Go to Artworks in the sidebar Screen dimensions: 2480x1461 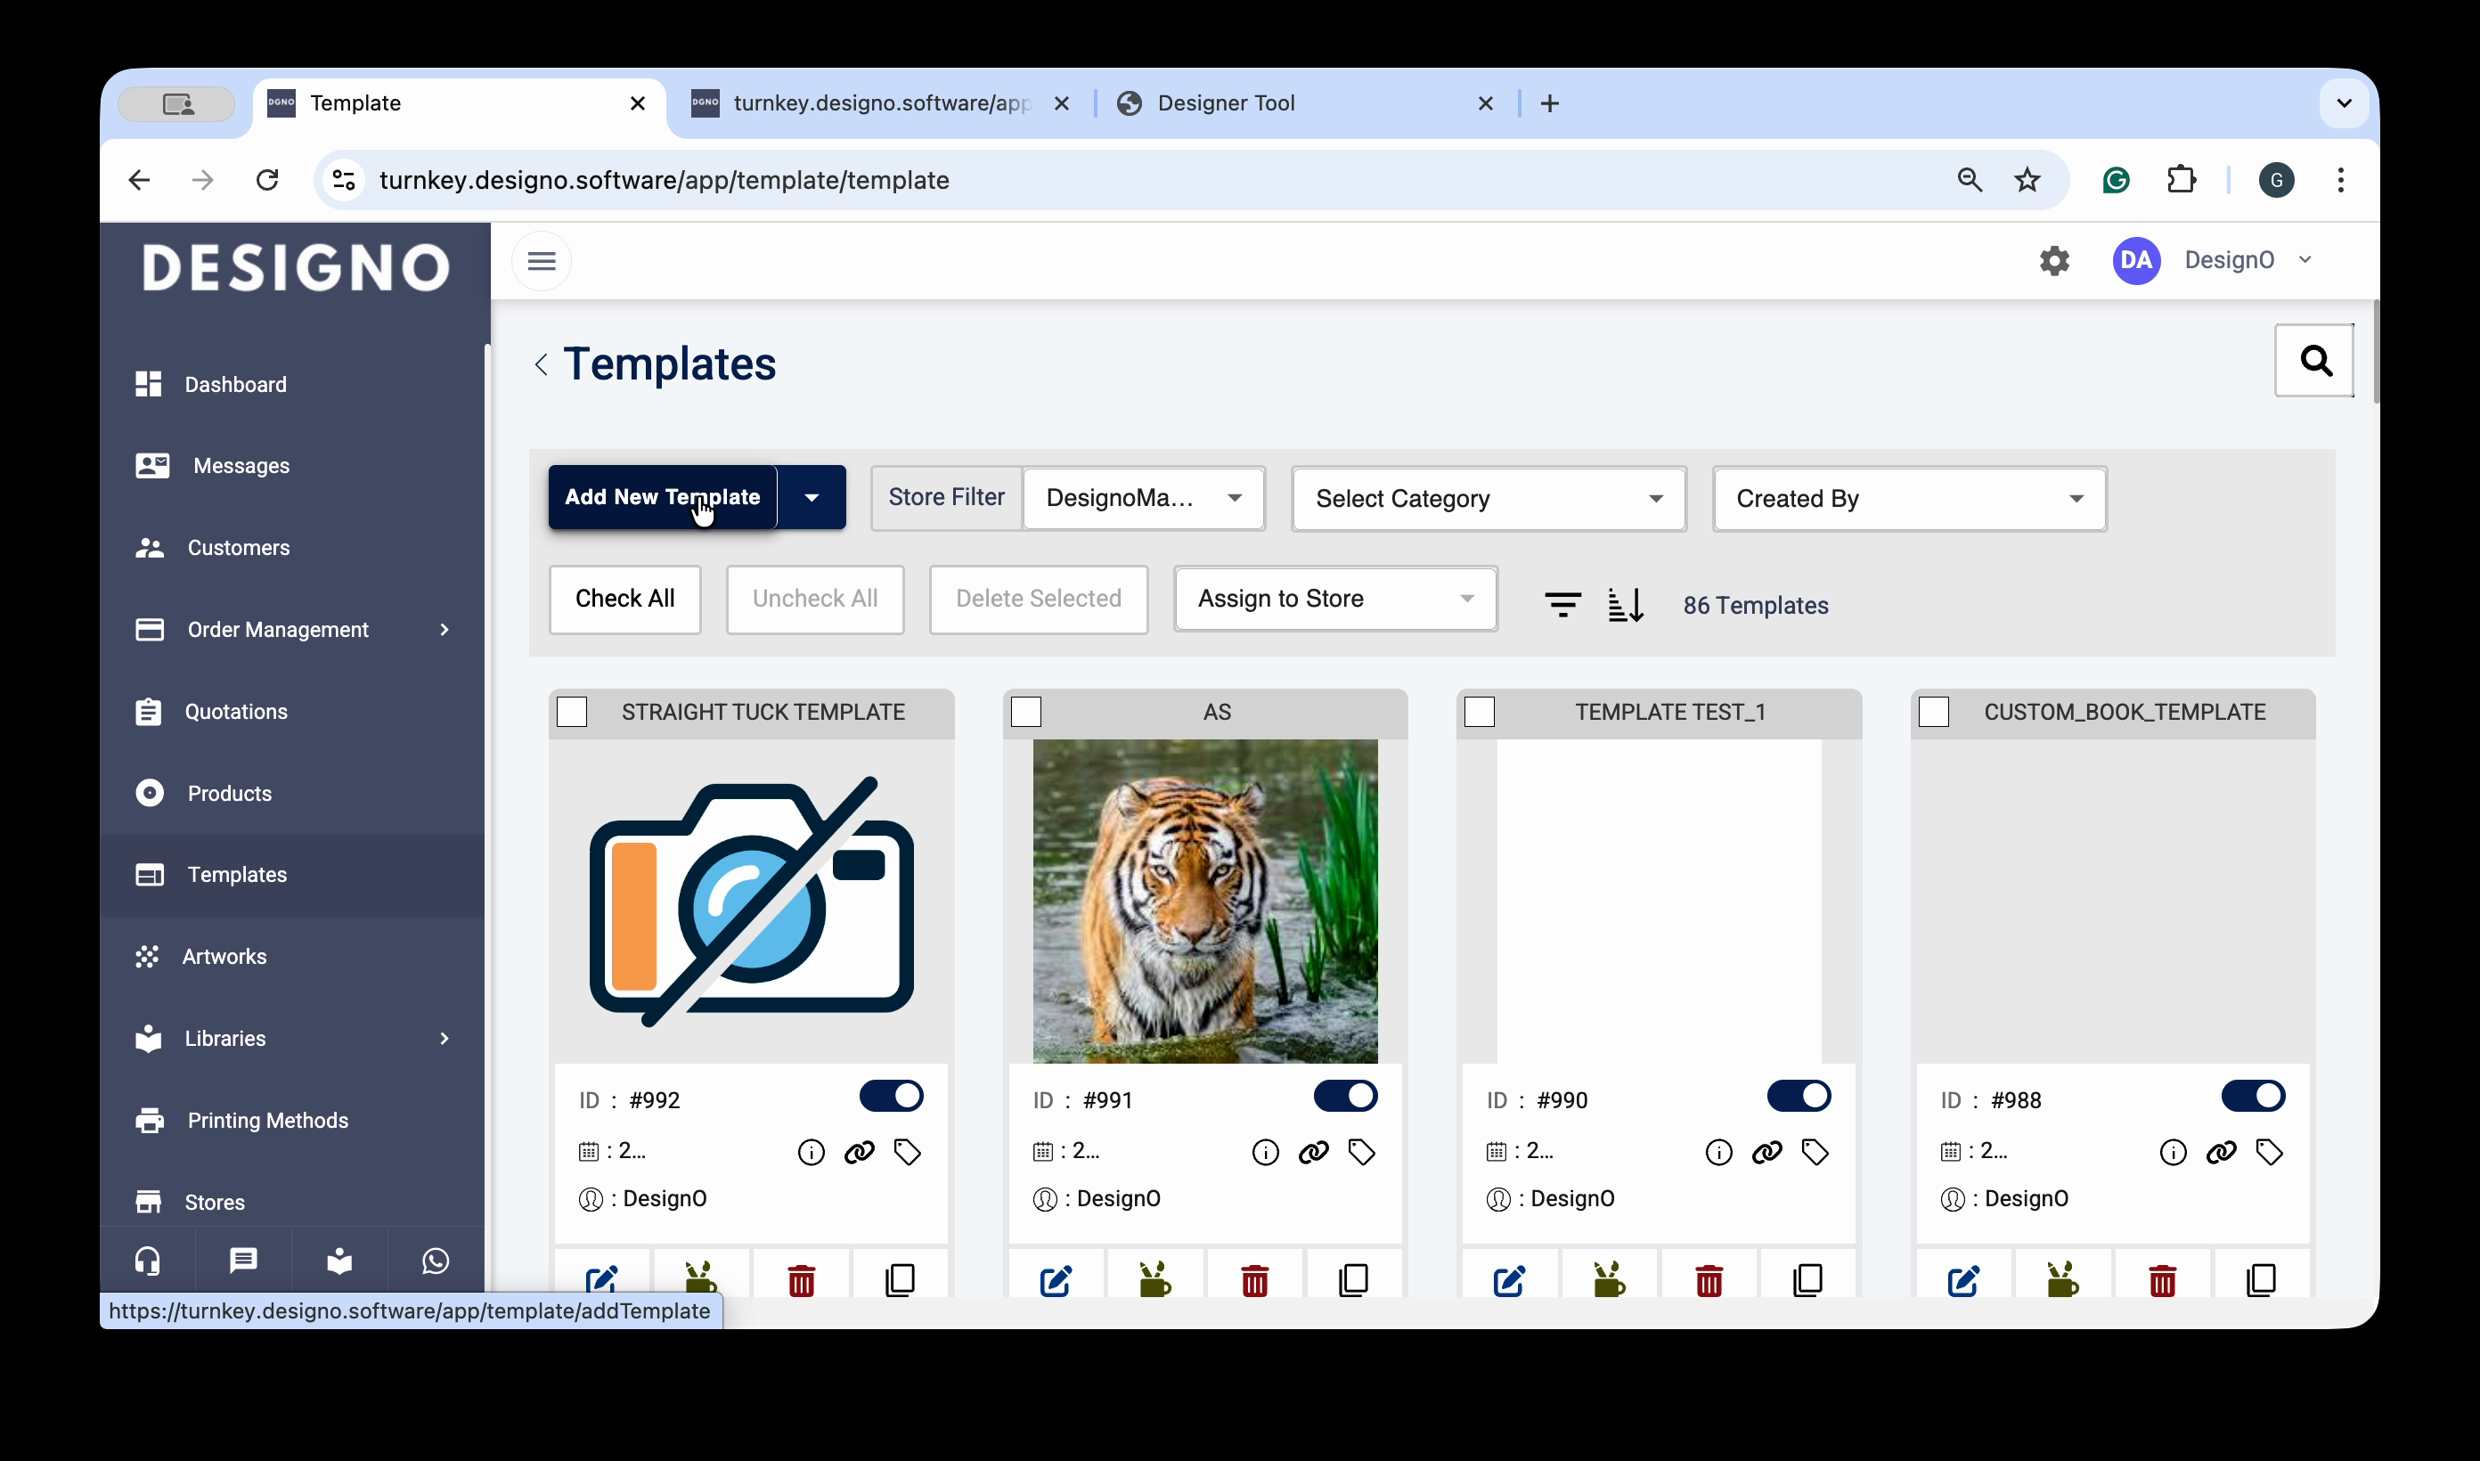(224, 956)
